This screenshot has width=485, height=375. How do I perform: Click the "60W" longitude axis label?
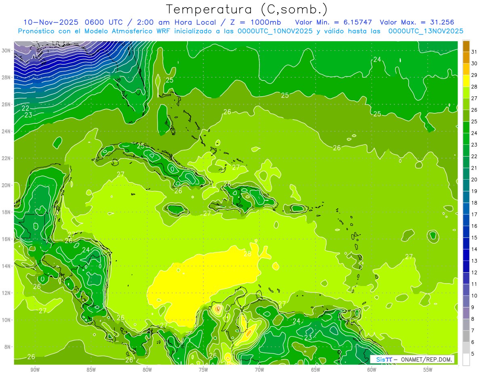click(x=372, y=369)
